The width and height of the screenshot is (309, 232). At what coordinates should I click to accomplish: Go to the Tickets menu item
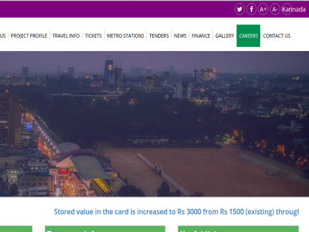click(x=93, y=36)
